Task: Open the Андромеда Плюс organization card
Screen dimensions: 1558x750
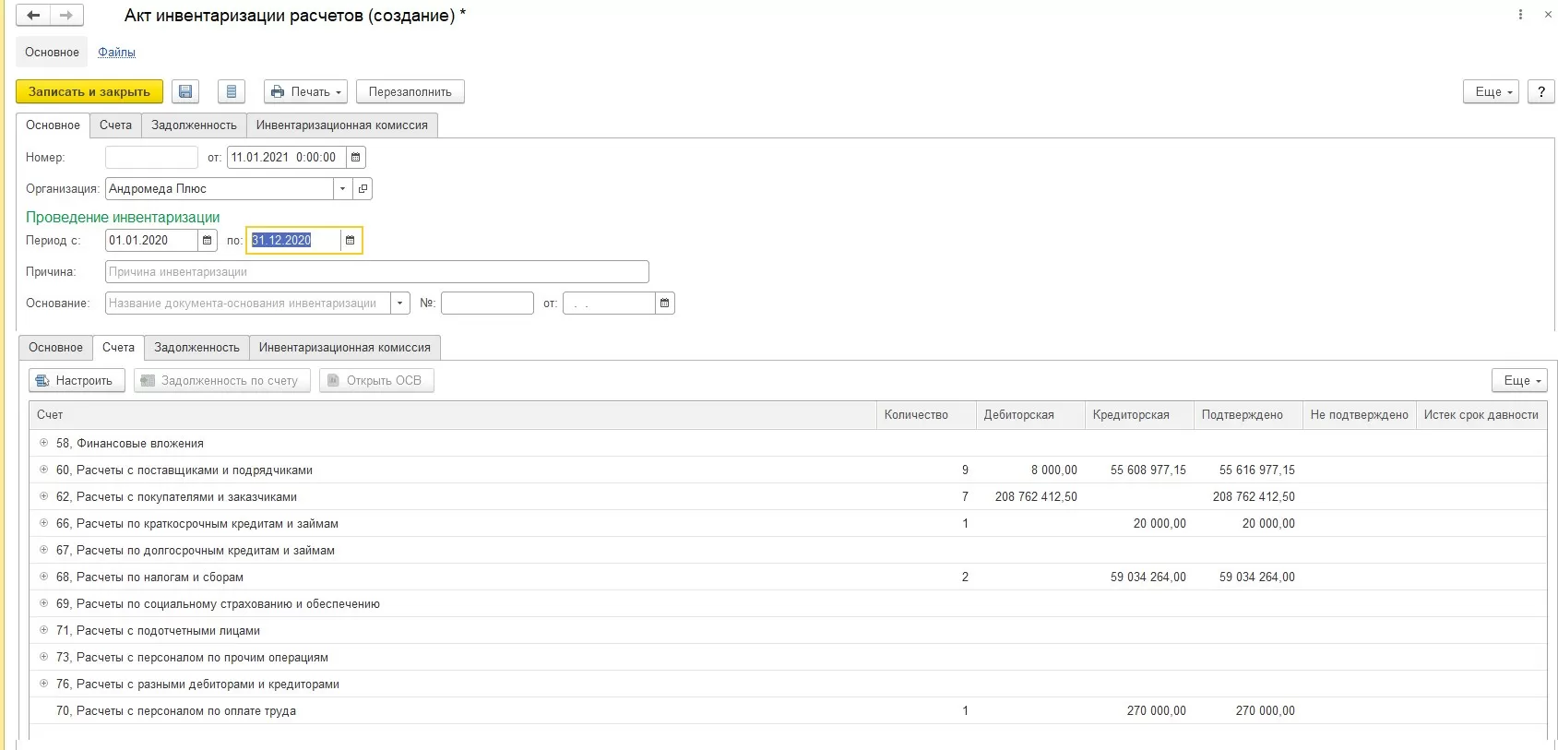Action: click(x=363, y=189)
